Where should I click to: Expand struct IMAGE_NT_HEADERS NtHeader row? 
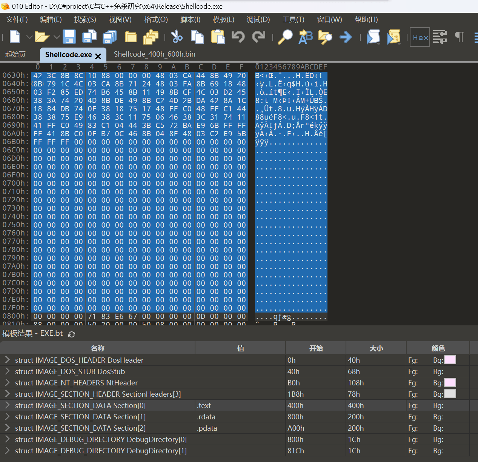7,383
